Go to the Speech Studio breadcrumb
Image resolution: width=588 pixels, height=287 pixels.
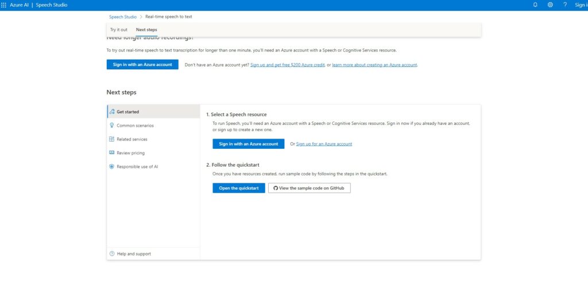[123, 17]
